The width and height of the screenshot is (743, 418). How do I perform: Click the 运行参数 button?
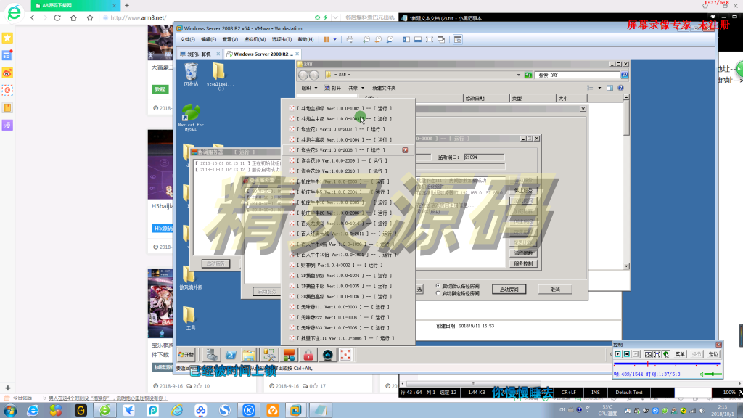pos(524,253)
